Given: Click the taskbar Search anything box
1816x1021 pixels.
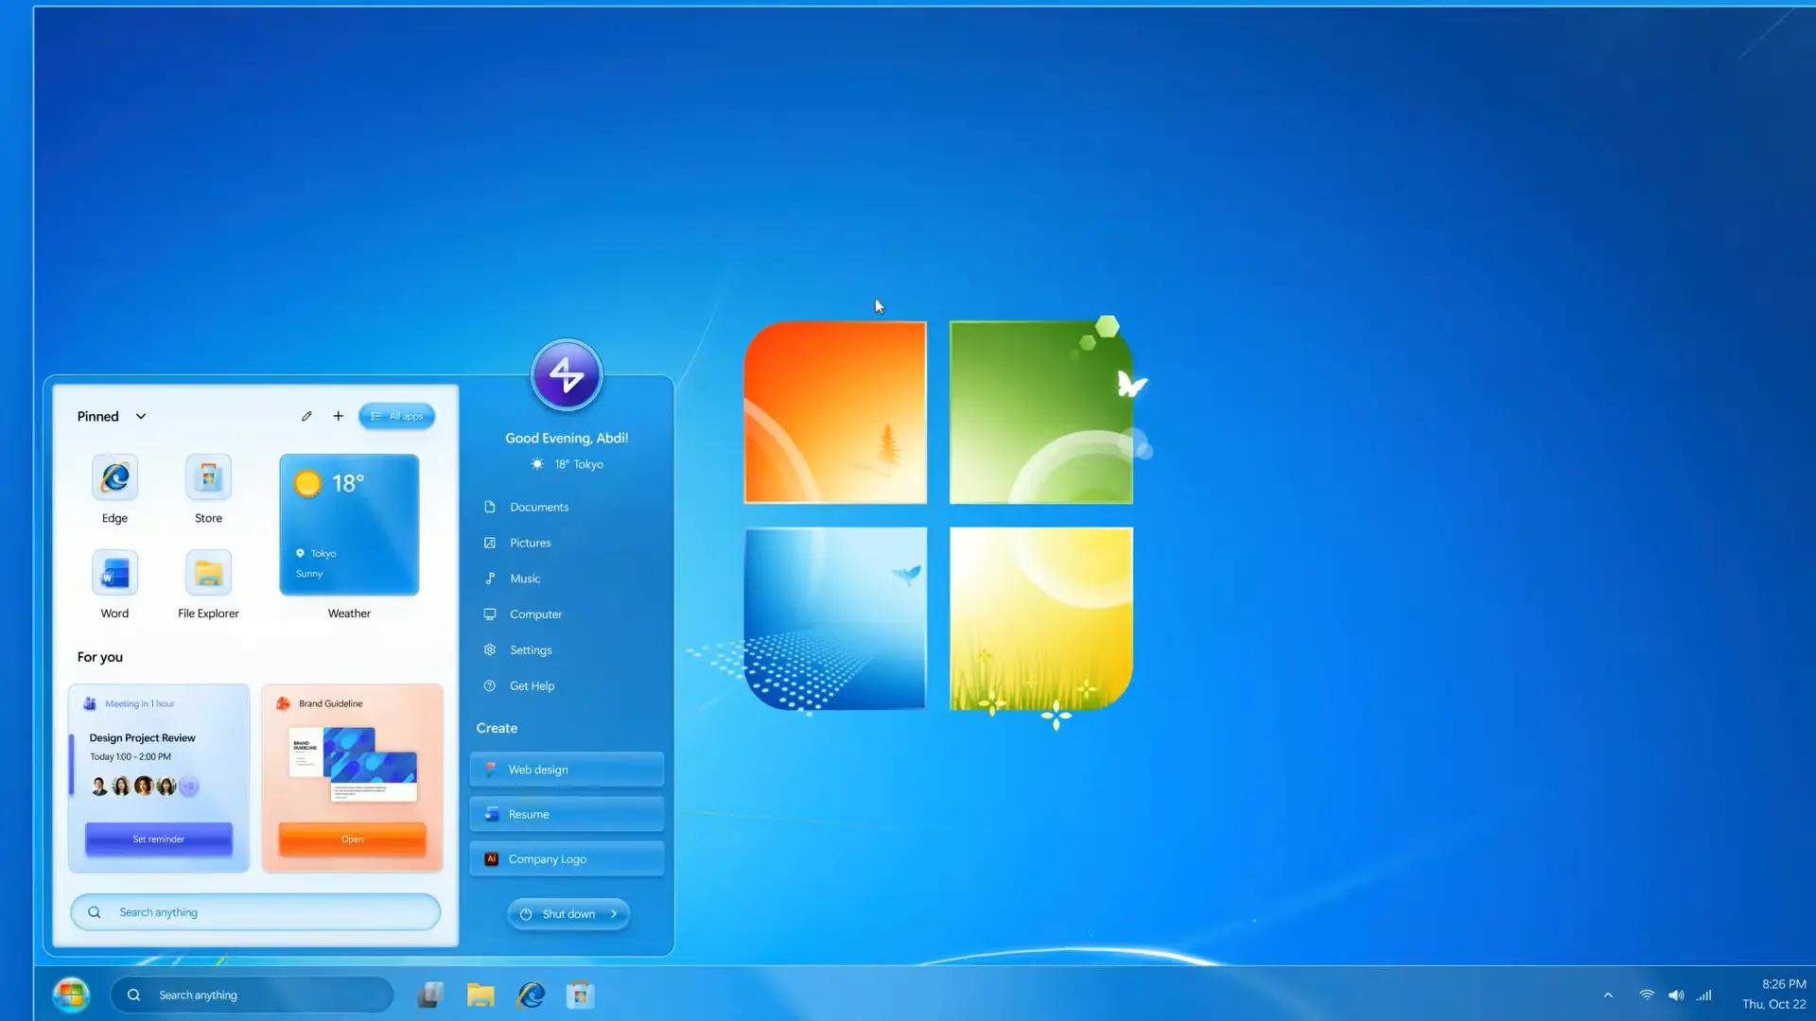Looking at the screenshot, I should pos(252,995).
